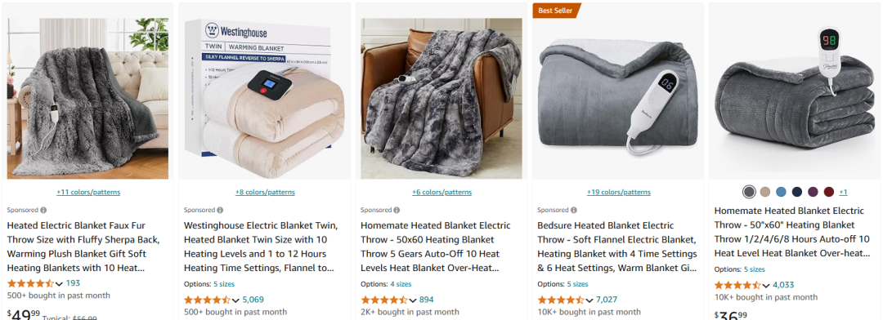Viewport: 883px width, 320px height.
Task: Click Sponsored info icon on Homemate throw
Action: click(397, 210)
